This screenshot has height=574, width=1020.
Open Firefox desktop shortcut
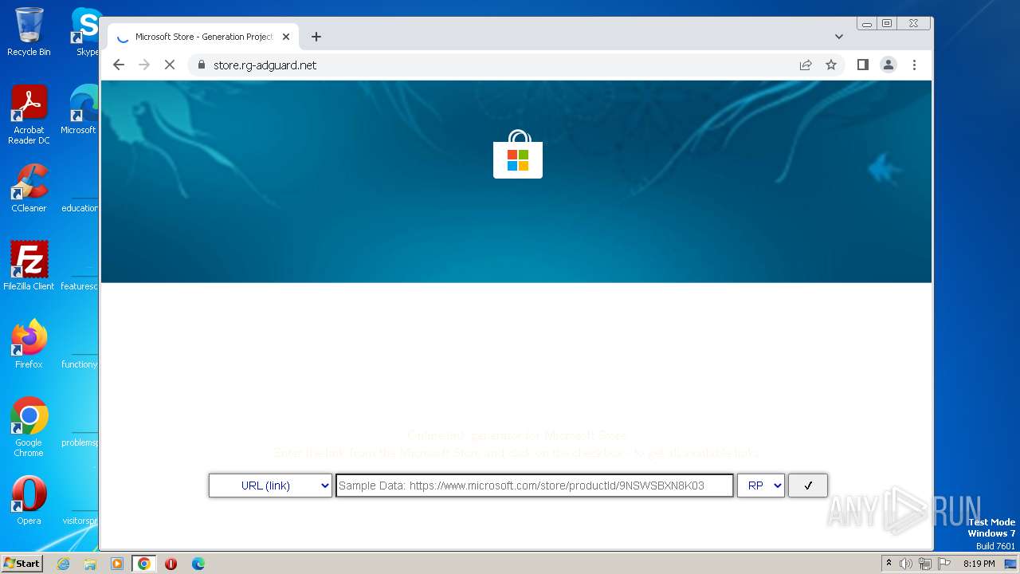[x=29, y=344]
